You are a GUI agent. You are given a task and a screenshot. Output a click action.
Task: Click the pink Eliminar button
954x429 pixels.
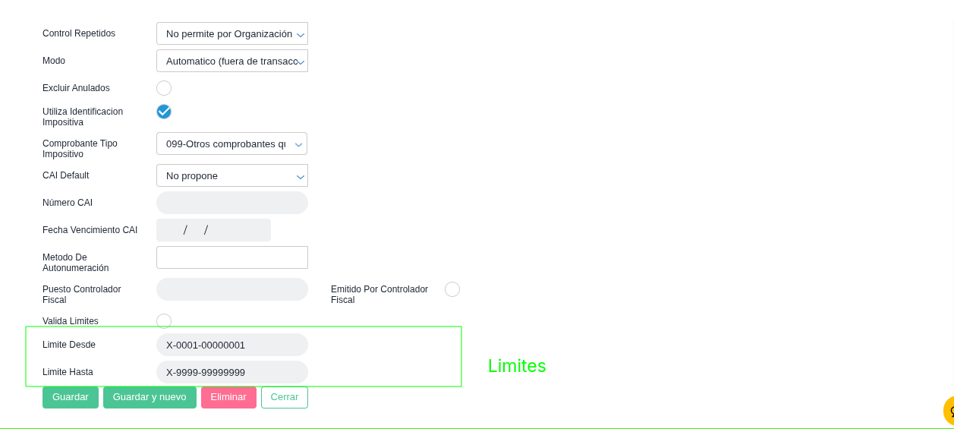click(228, 397)
